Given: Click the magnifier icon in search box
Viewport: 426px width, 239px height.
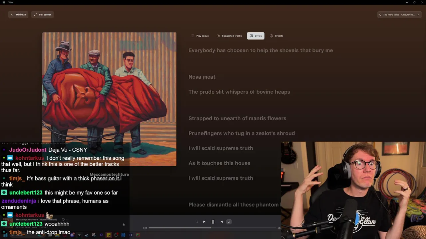Looking at the screenshot, I should pyautogui.click(x=380, y=15).
